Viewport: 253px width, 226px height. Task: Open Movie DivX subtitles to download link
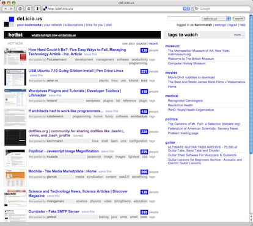[191, 78]
